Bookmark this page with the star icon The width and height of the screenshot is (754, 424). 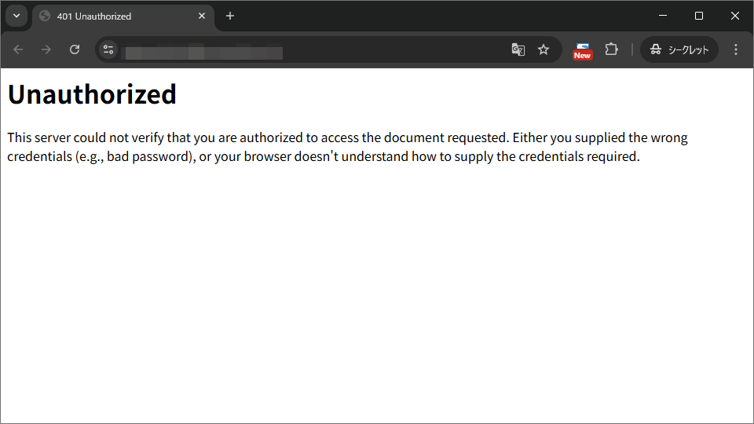point(544,49)
